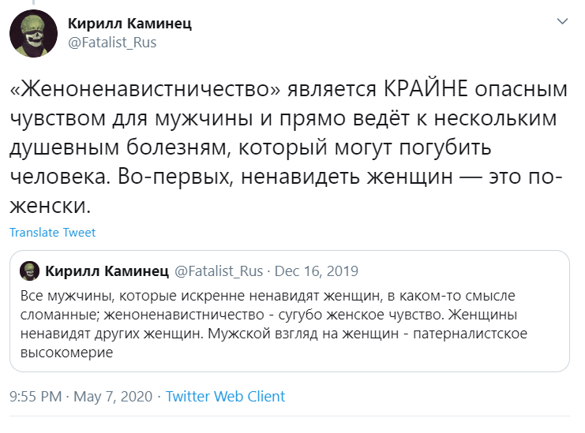The image size is (585, 433).
Task: Open the Кирилл Каминец profile from the tweet header
Action: click(129, 23)
